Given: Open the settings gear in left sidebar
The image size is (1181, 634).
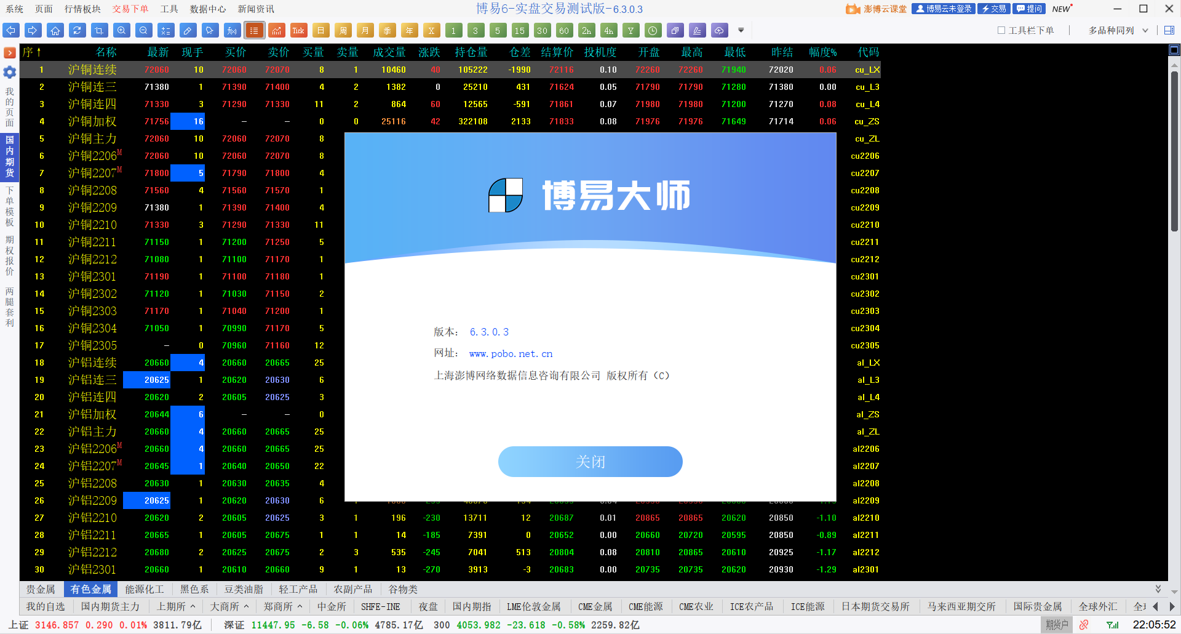Looking at the screenshot, I should 9,73.
